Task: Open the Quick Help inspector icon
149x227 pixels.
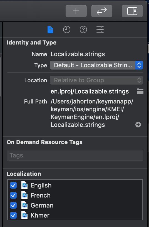Action: pyautogui.click(x=83, y=29)
